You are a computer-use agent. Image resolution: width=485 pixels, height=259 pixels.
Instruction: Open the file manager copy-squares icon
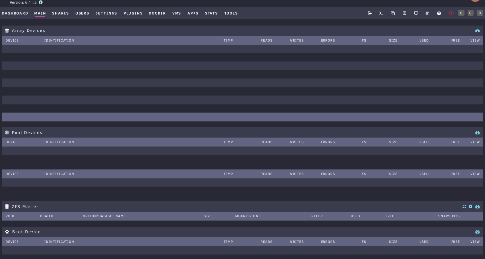coord(393,13)
